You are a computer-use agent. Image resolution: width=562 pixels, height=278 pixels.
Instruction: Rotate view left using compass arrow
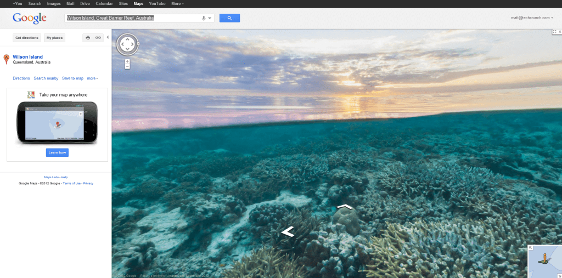[122, 45]
